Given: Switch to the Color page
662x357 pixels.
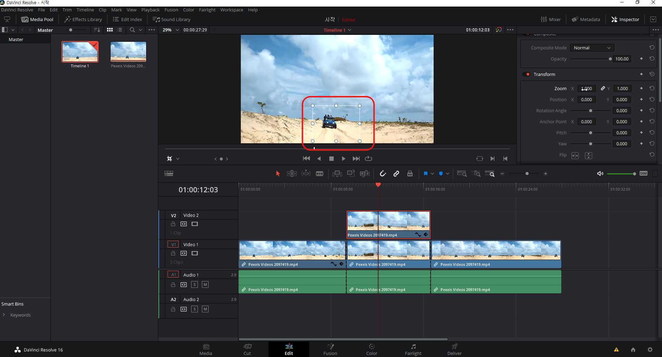Looking at the screenshot, I should click(371, 349).
